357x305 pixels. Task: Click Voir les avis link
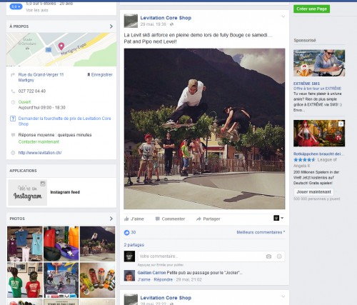pos(37,10)
